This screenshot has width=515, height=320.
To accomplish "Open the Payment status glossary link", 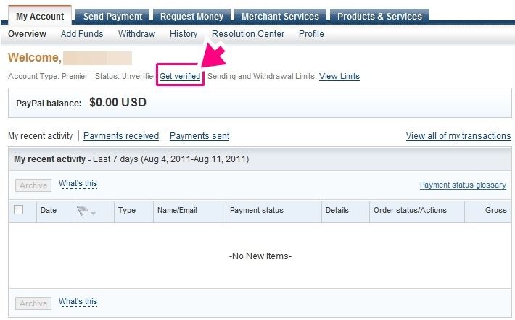I will tap(463, 185).
